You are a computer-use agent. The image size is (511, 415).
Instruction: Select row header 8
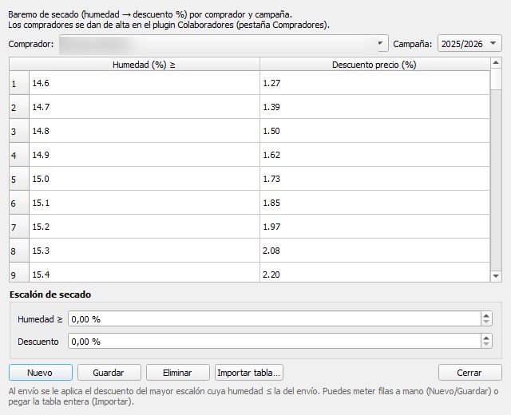tap(19, 251)
